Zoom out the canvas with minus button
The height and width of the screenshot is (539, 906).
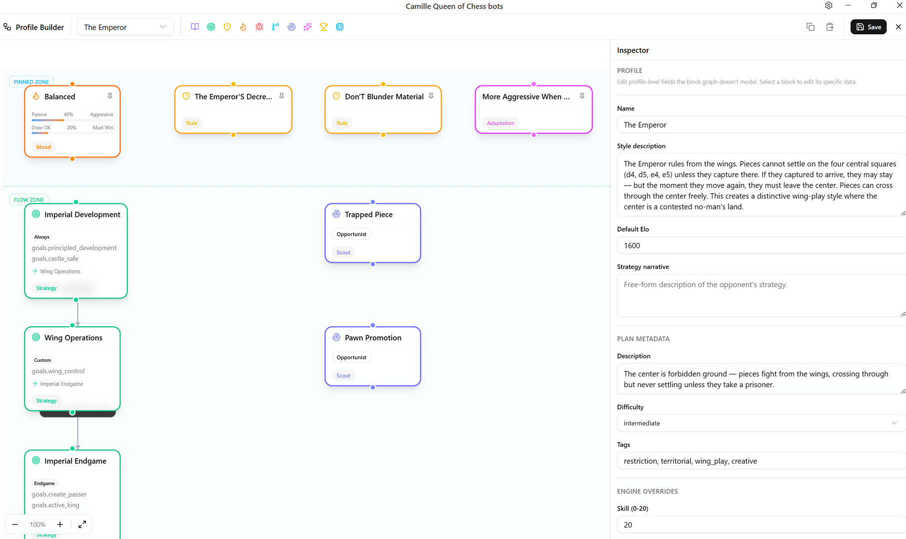15,525
